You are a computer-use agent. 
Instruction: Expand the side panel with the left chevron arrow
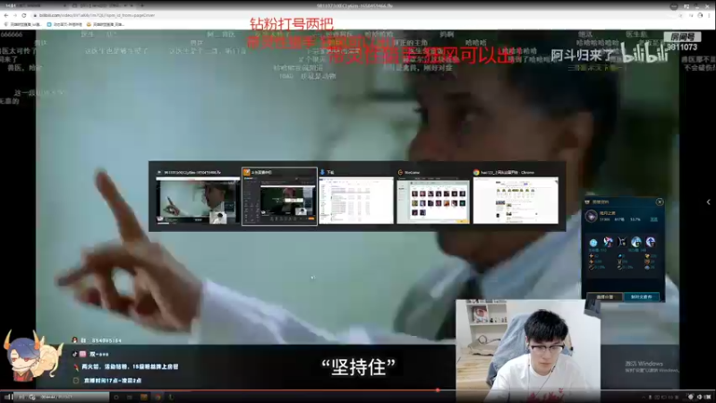tap(708, 202)
